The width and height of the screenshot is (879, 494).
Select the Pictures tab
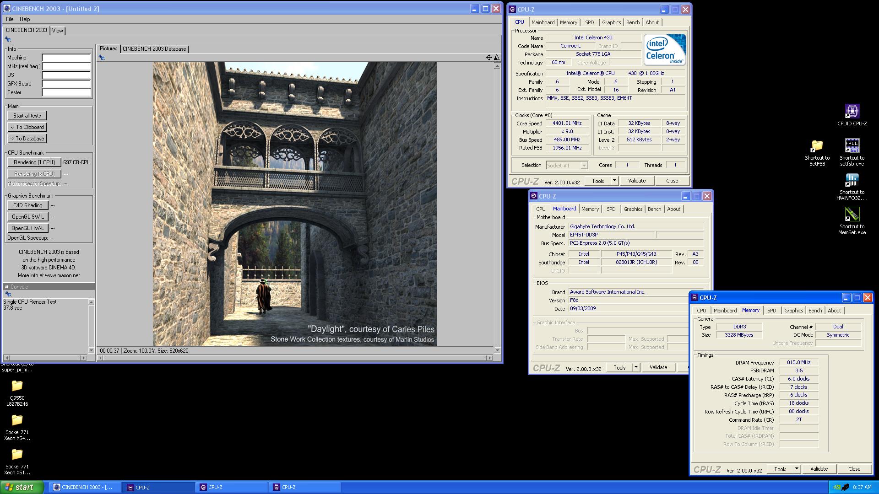(109, 48)
